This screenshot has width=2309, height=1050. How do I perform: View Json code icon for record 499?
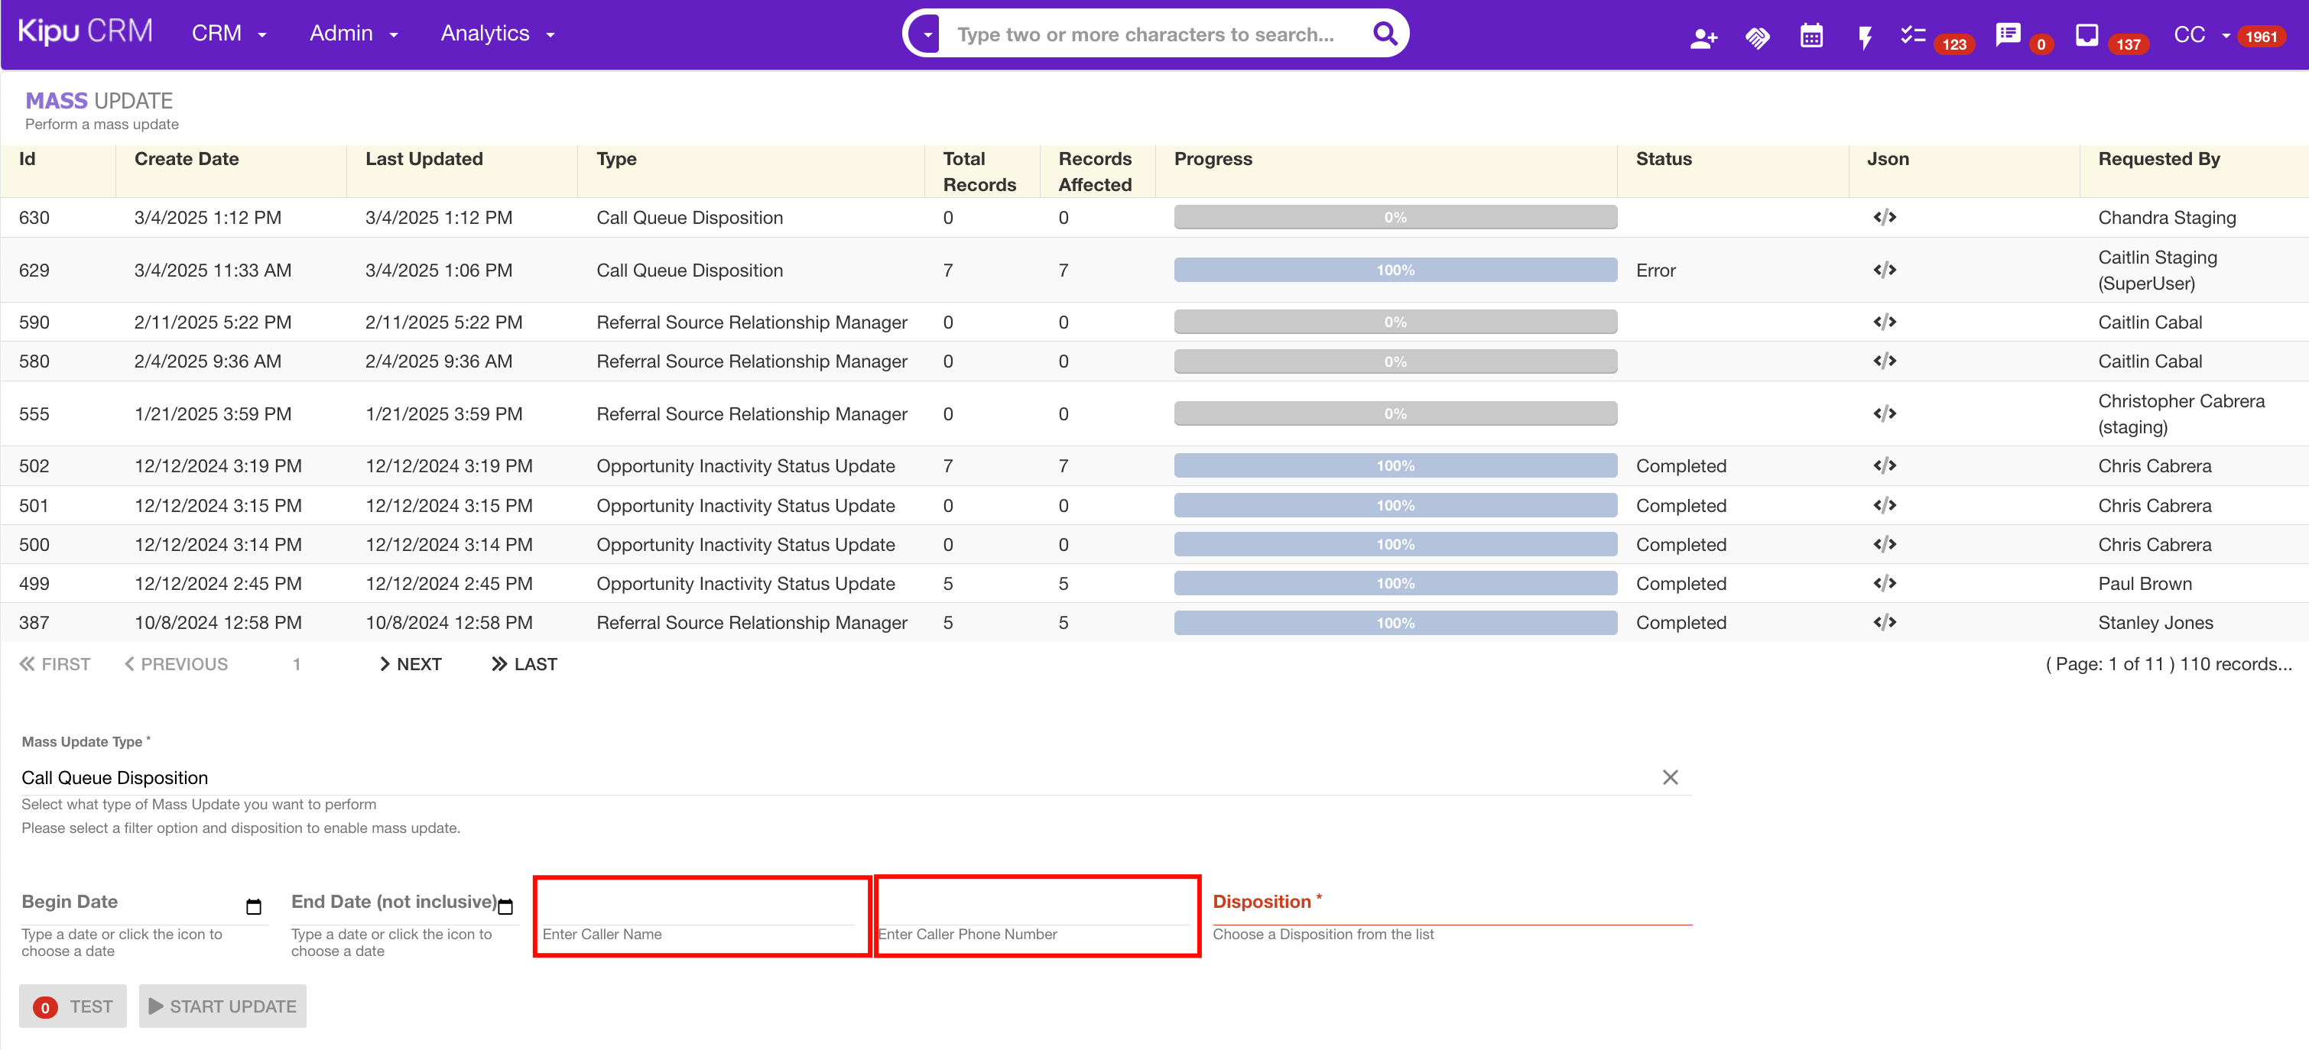pos(1884,583)
